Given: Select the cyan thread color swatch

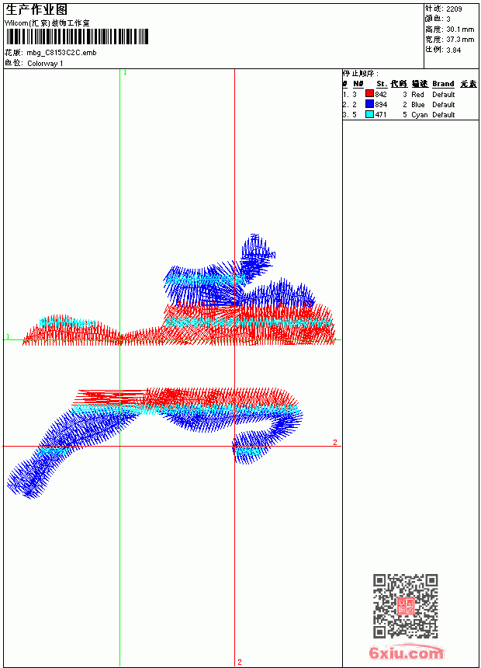Looking at the screenshot, I should (x=369, y=114).
